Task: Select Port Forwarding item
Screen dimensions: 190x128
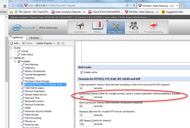Action: [33, 118]
